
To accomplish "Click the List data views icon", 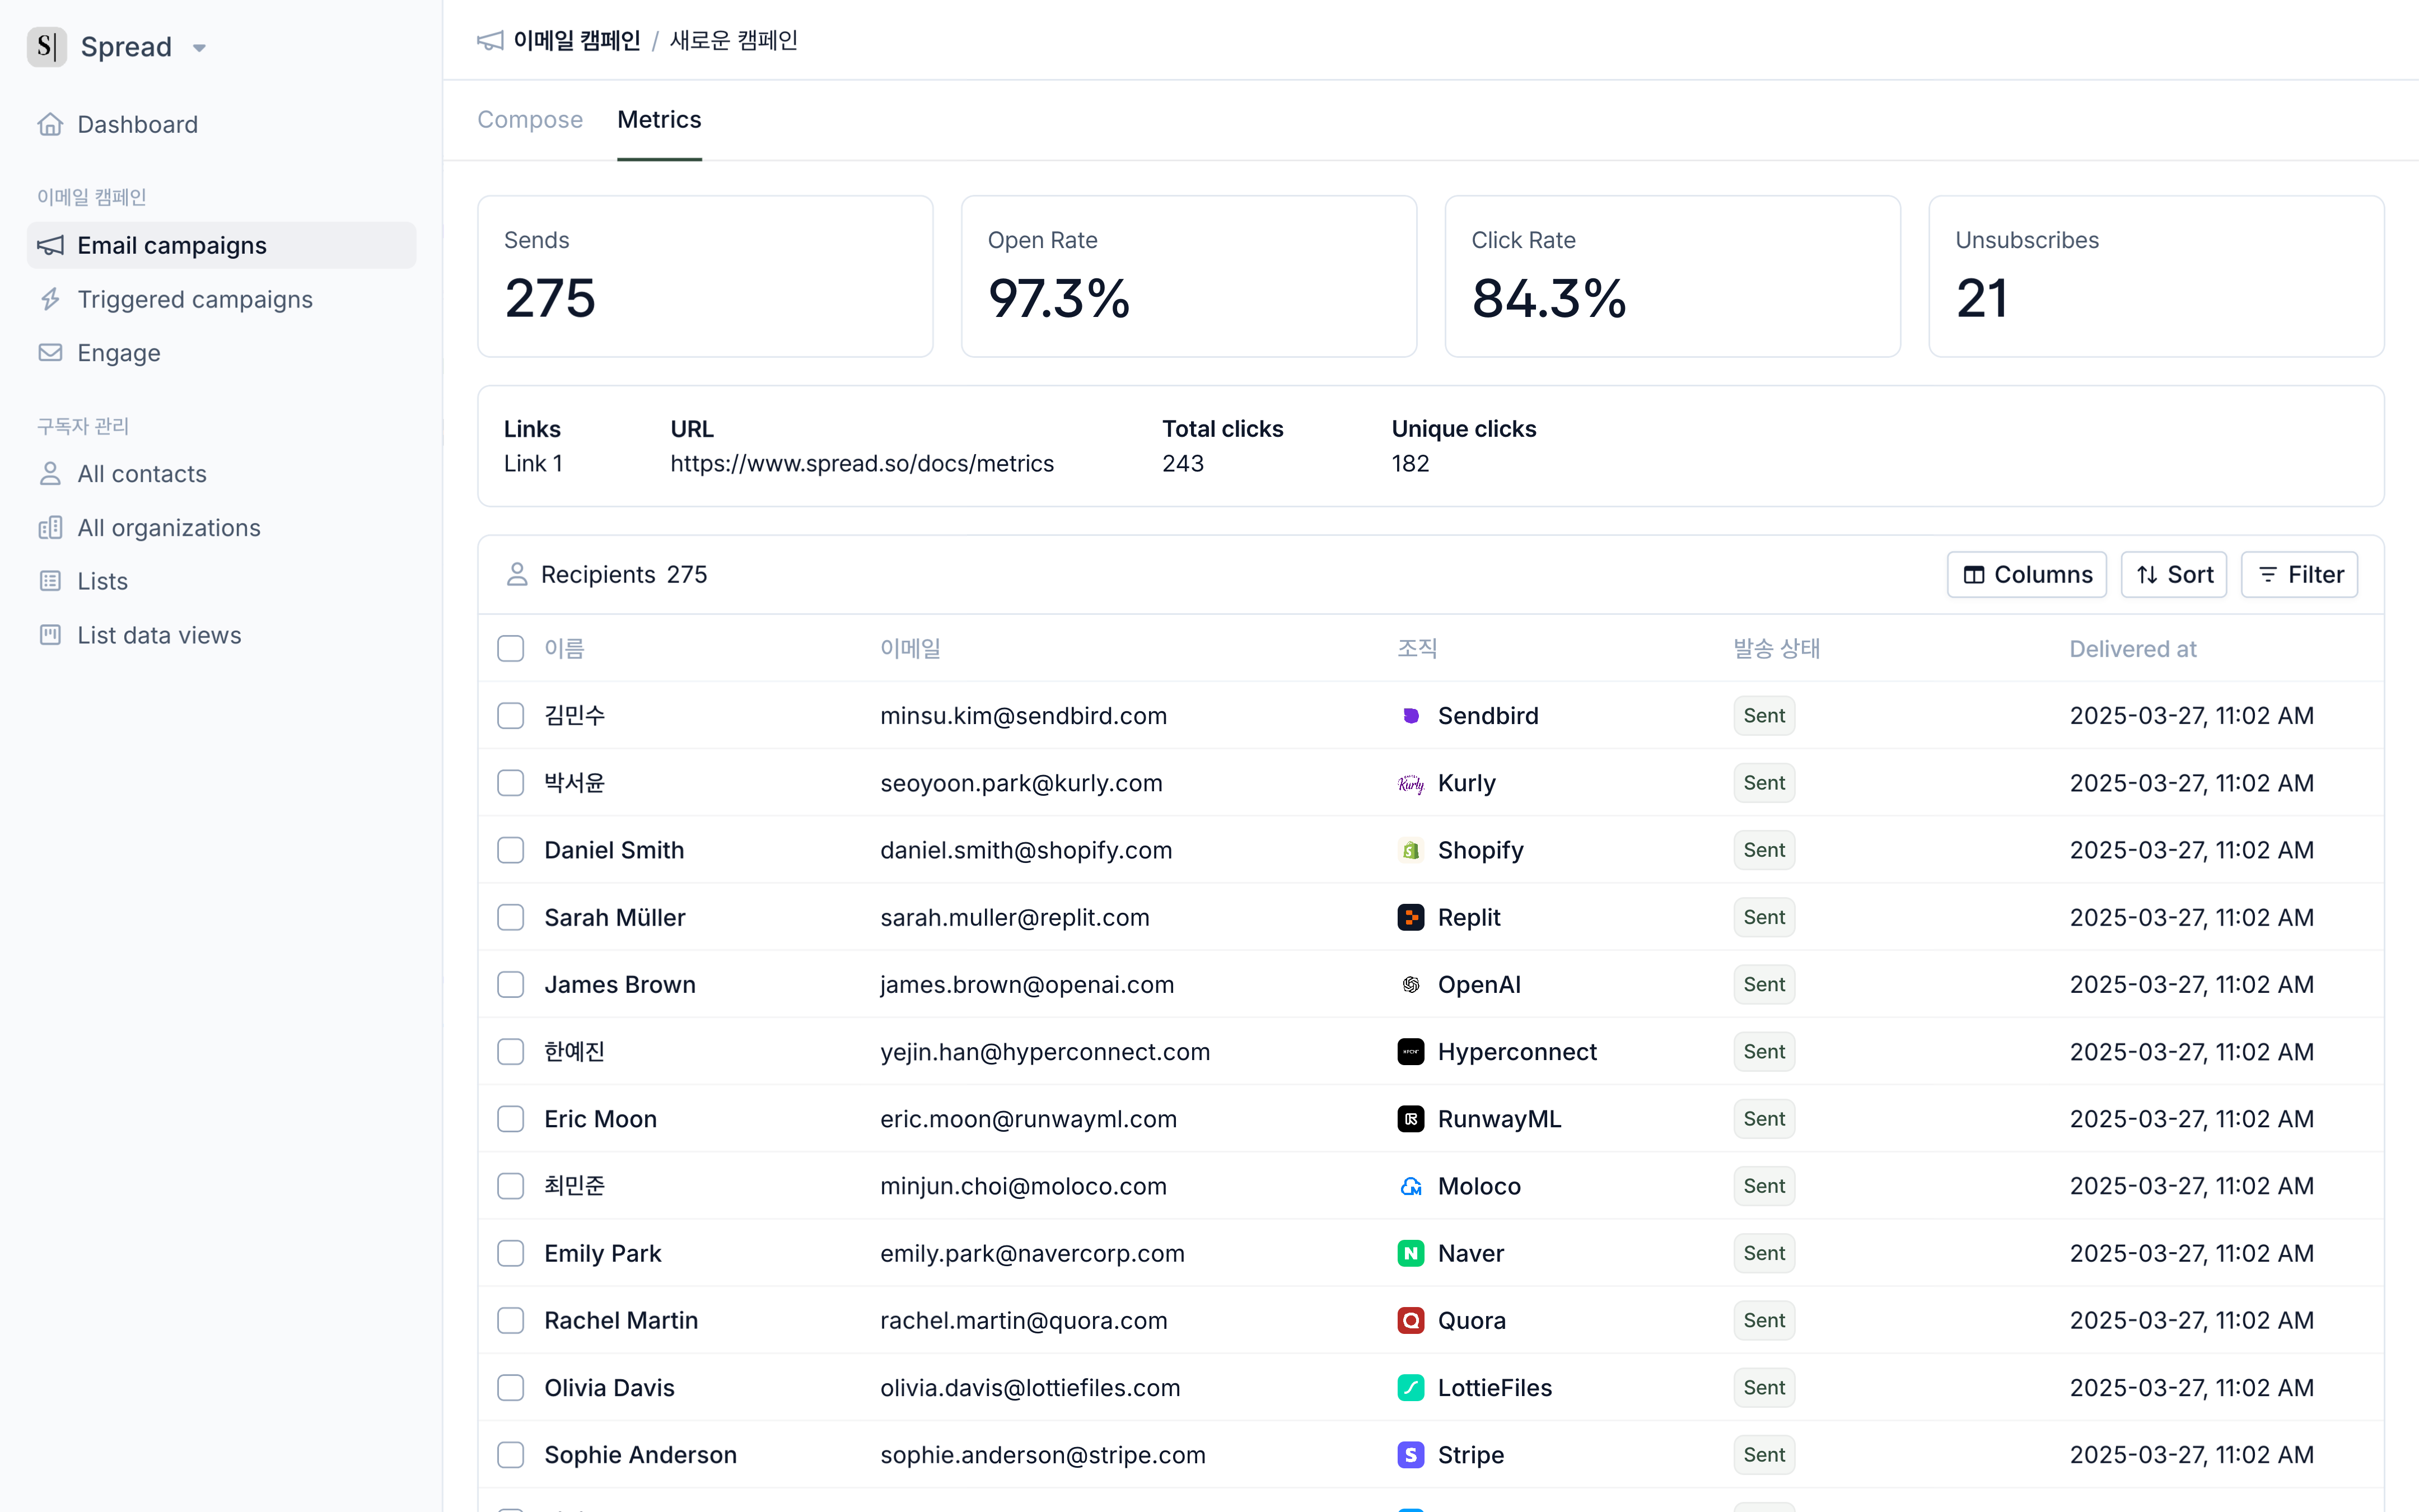I will (50, 634).
